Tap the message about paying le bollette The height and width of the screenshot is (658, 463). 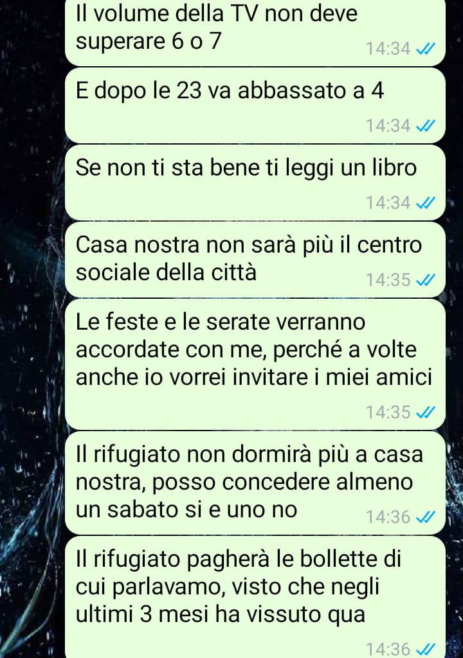pos(255,597)
